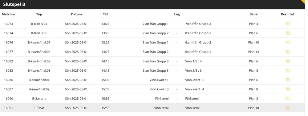This screenshot has height=116, width=308.
Task: Open result icon for B-3.e pris match
Action: click(x=288, y=99)
